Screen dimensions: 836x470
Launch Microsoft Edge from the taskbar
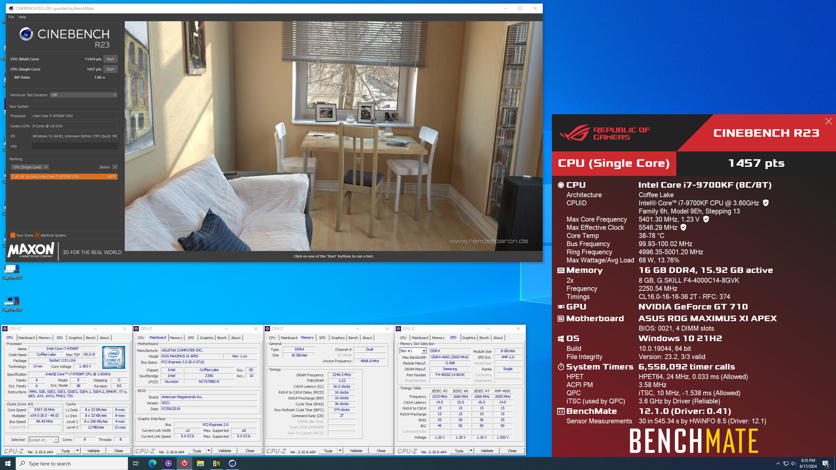tap(152, 463)
